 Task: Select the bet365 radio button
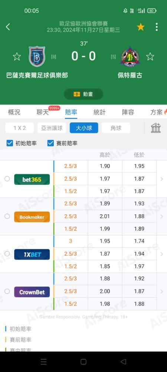7,179
